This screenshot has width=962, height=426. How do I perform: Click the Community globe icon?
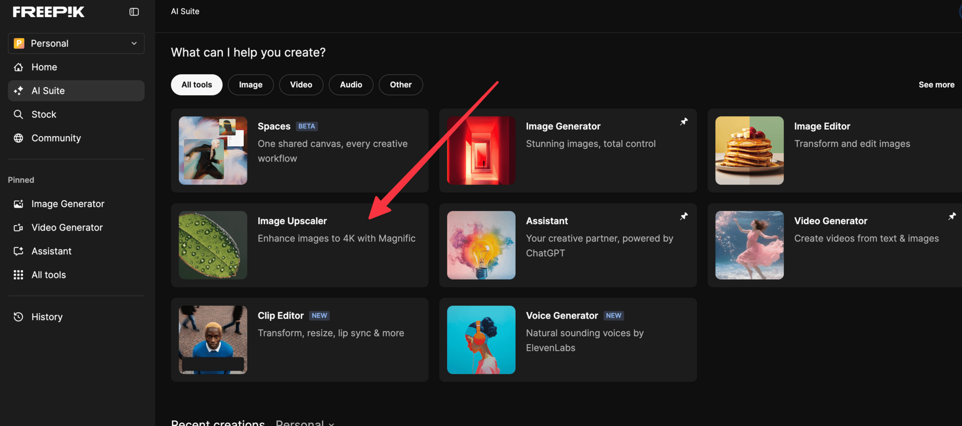coord(19,138)
